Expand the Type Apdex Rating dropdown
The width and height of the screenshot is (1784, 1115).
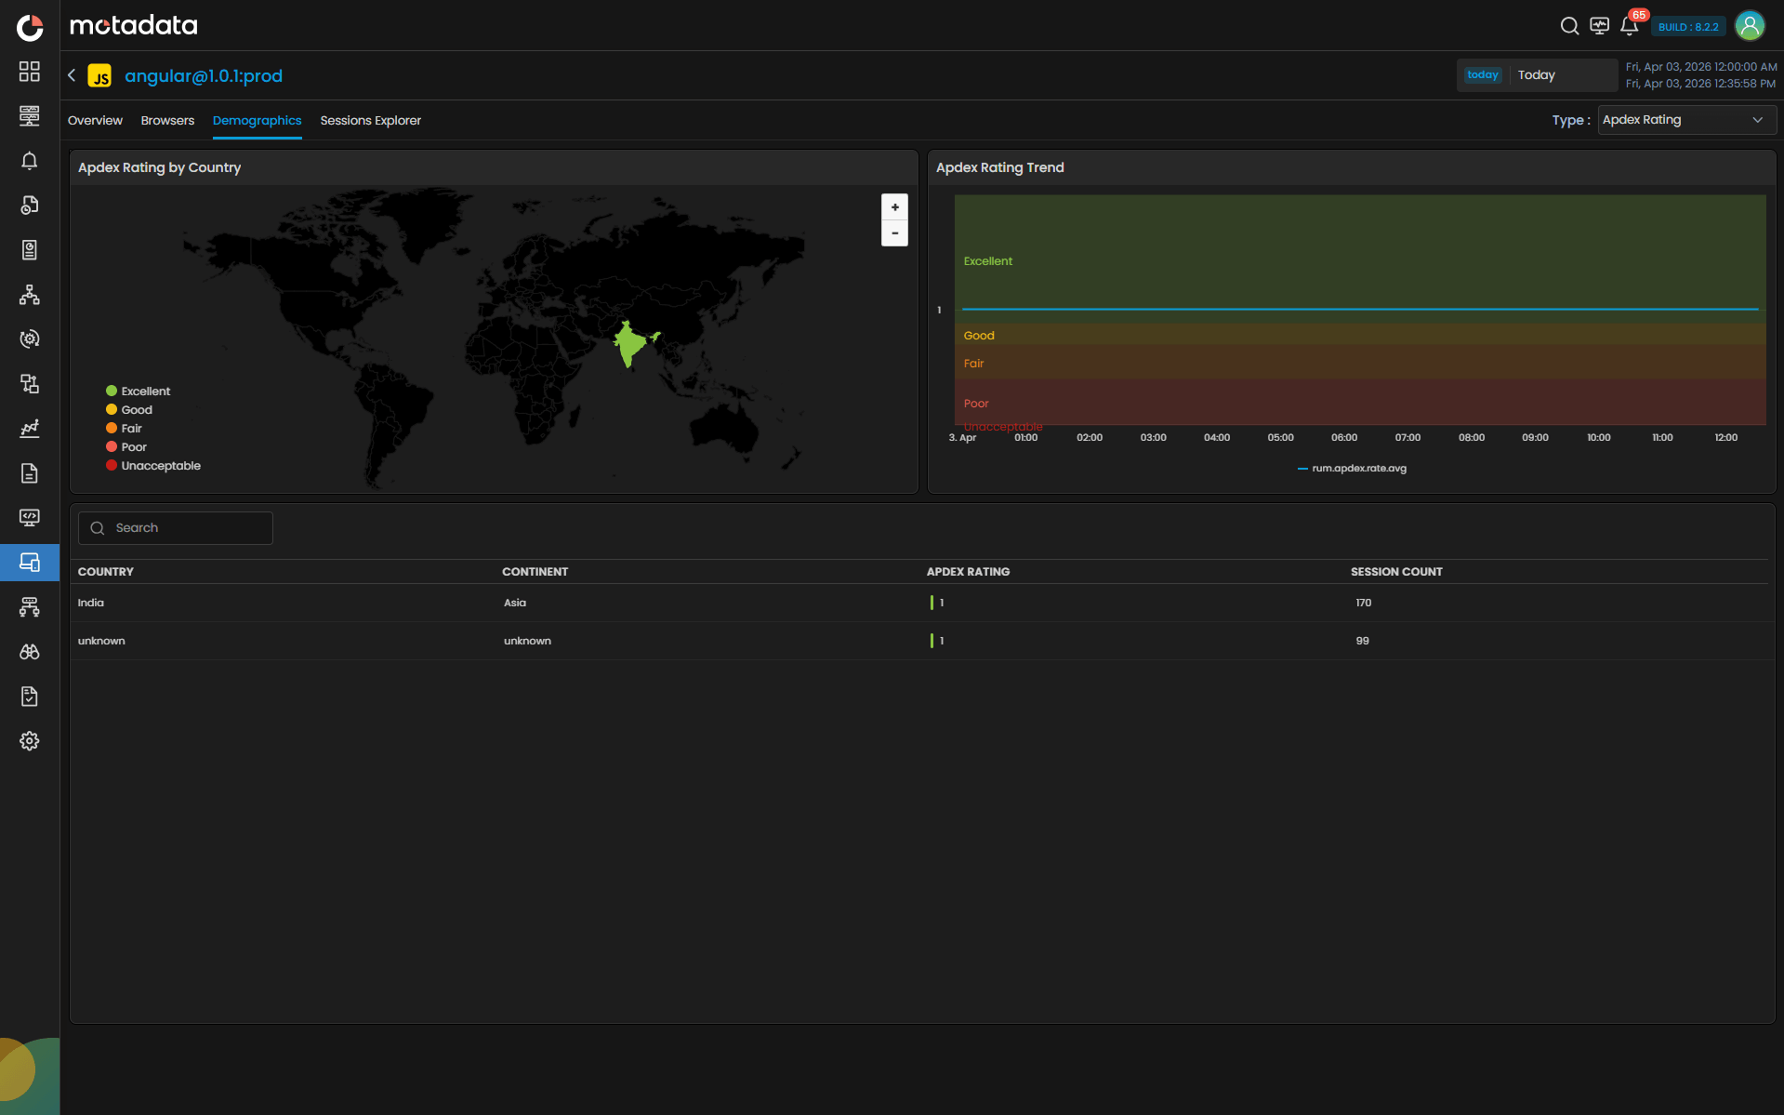[x=1685, y=120]
